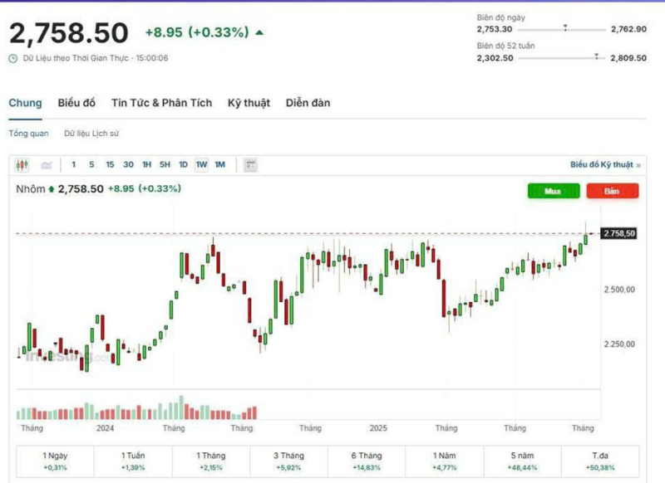Switch to candlestick chart type
The image size is (665, 483).
(22, 164)
